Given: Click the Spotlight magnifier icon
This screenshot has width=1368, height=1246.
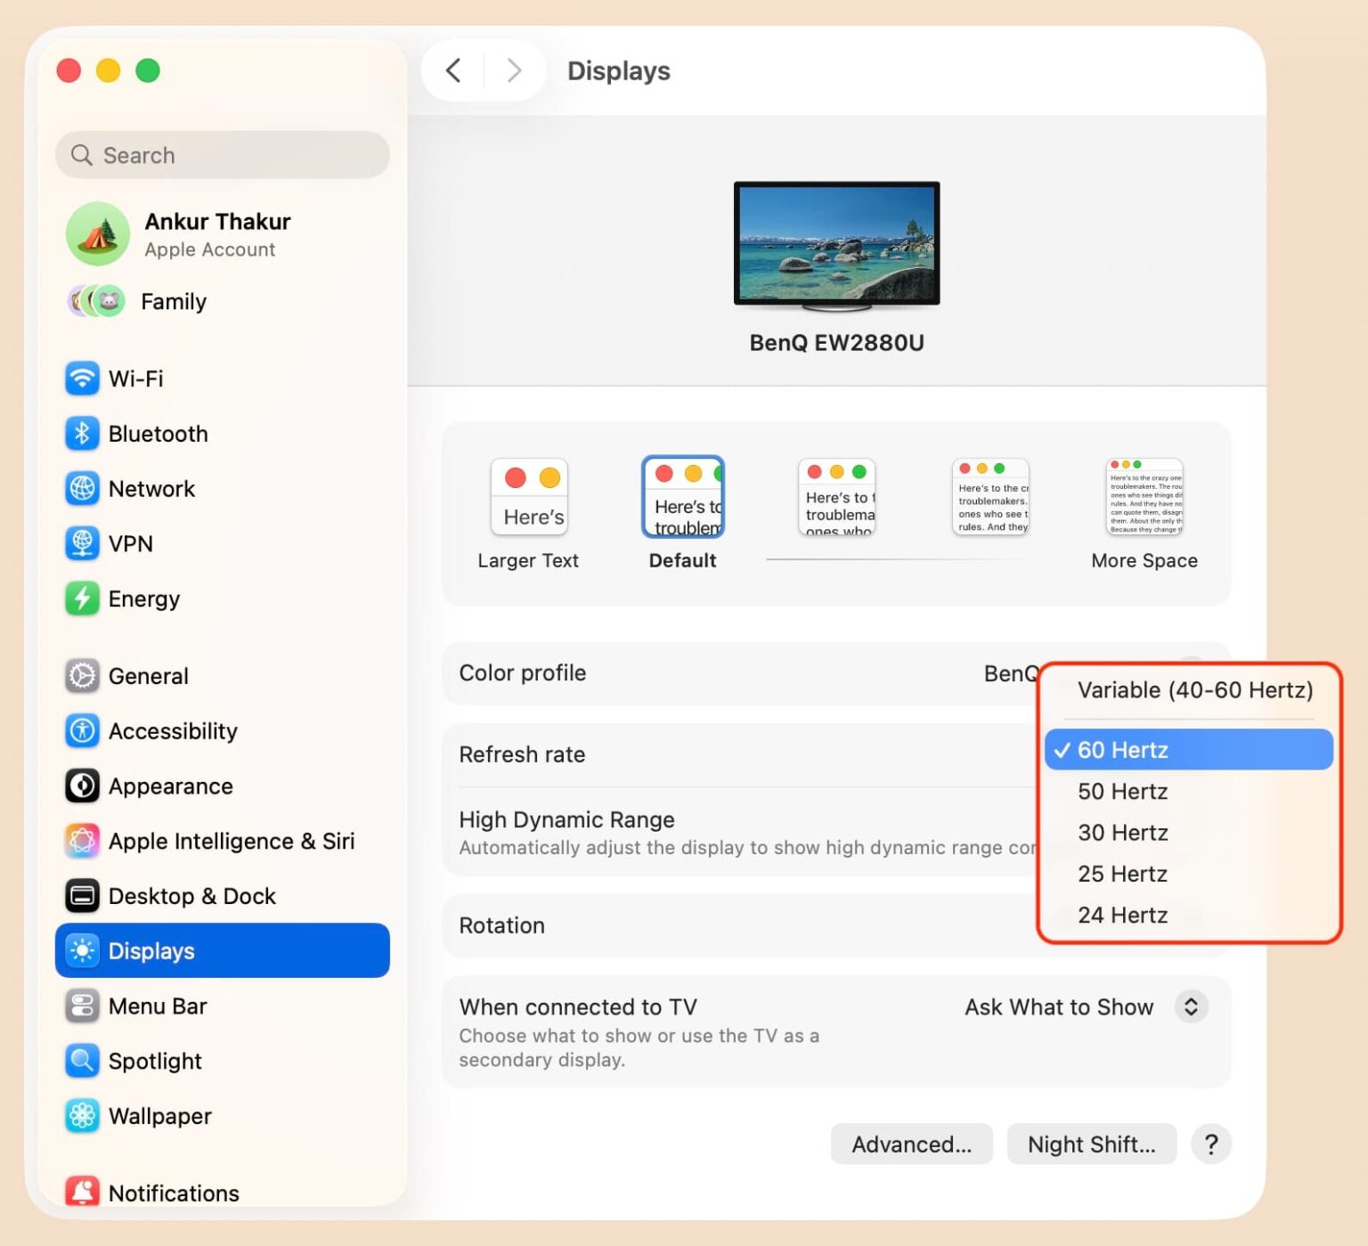Looking at the screenshot, I should tap(82, 1061).
